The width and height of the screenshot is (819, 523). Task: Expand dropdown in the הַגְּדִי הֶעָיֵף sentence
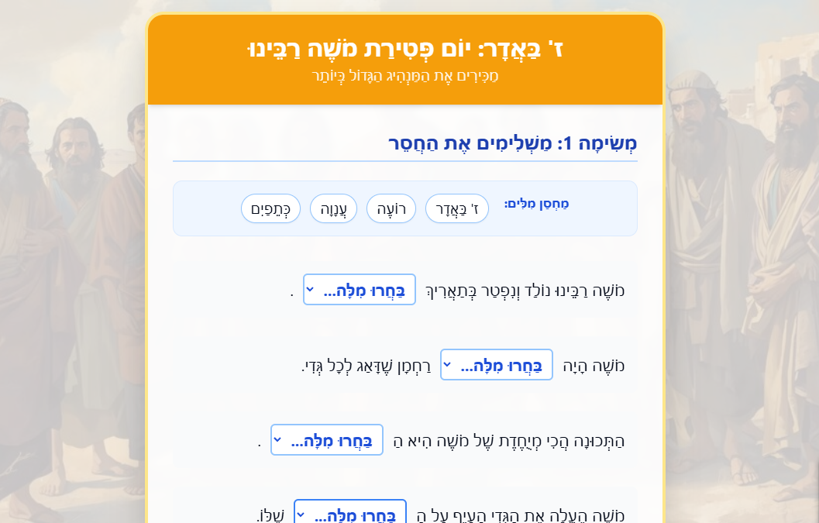(x=349, y=514)
